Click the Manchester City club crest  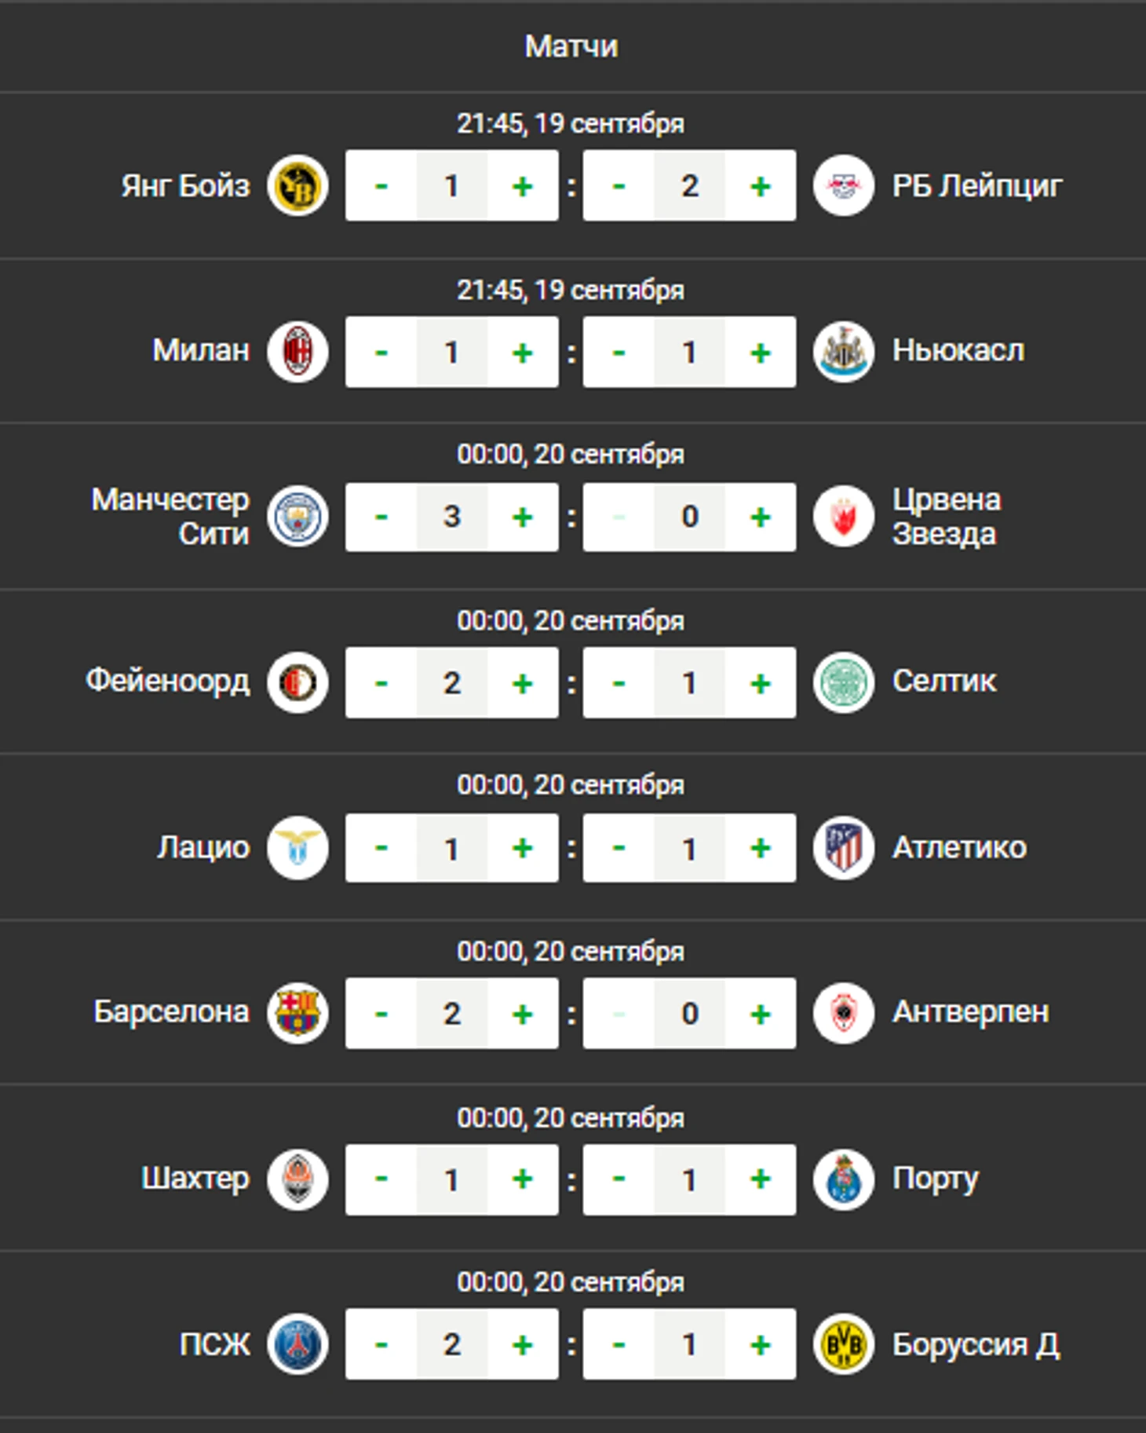pos(297,517)
